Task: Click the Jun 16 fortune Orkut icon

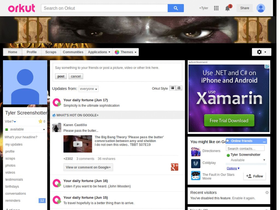Action: pyautogui.click(x=57, y=183)
